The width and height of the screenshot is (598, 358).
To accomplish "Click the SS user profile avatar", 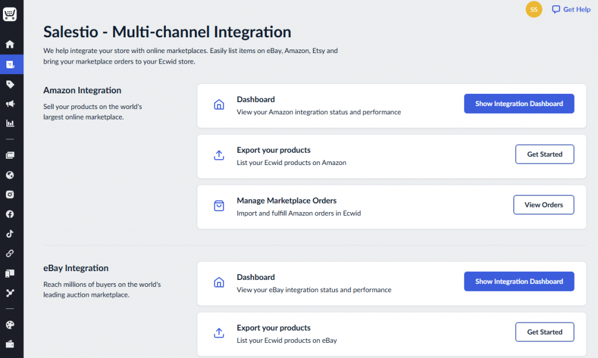I will [x=534, y=9].
